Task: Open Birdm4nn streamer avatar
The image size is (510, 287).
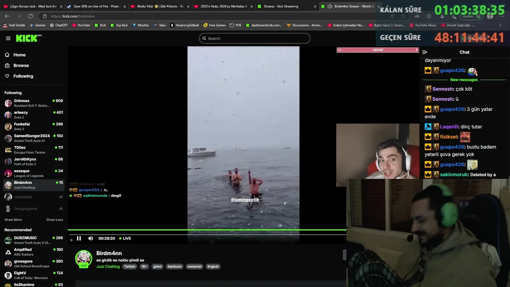Action: pos(84,259)
